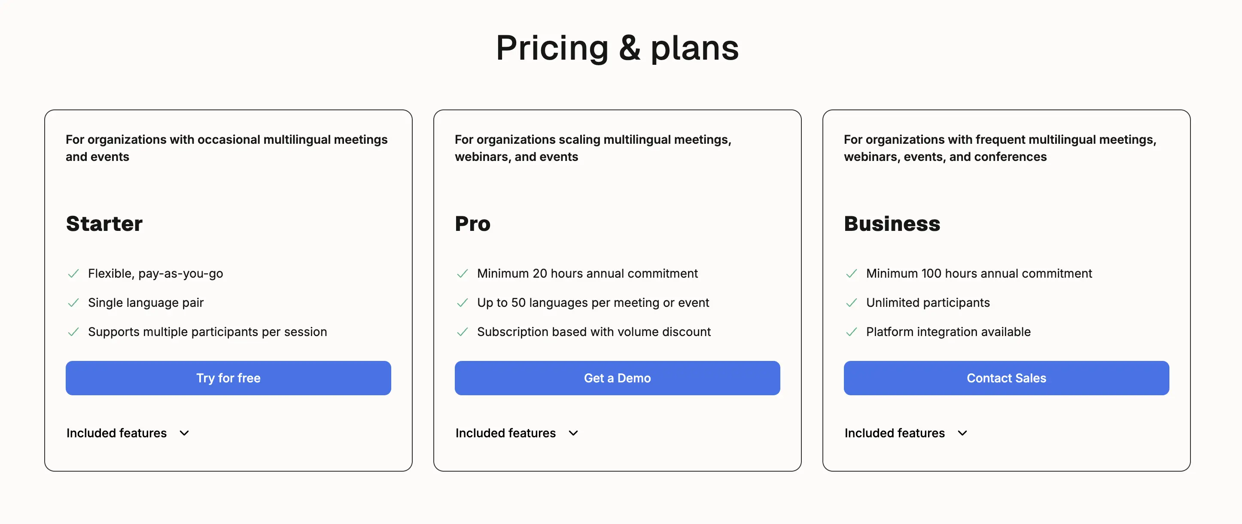
Task: Select the Pro plan heading
Action: [x=472, y=223]
